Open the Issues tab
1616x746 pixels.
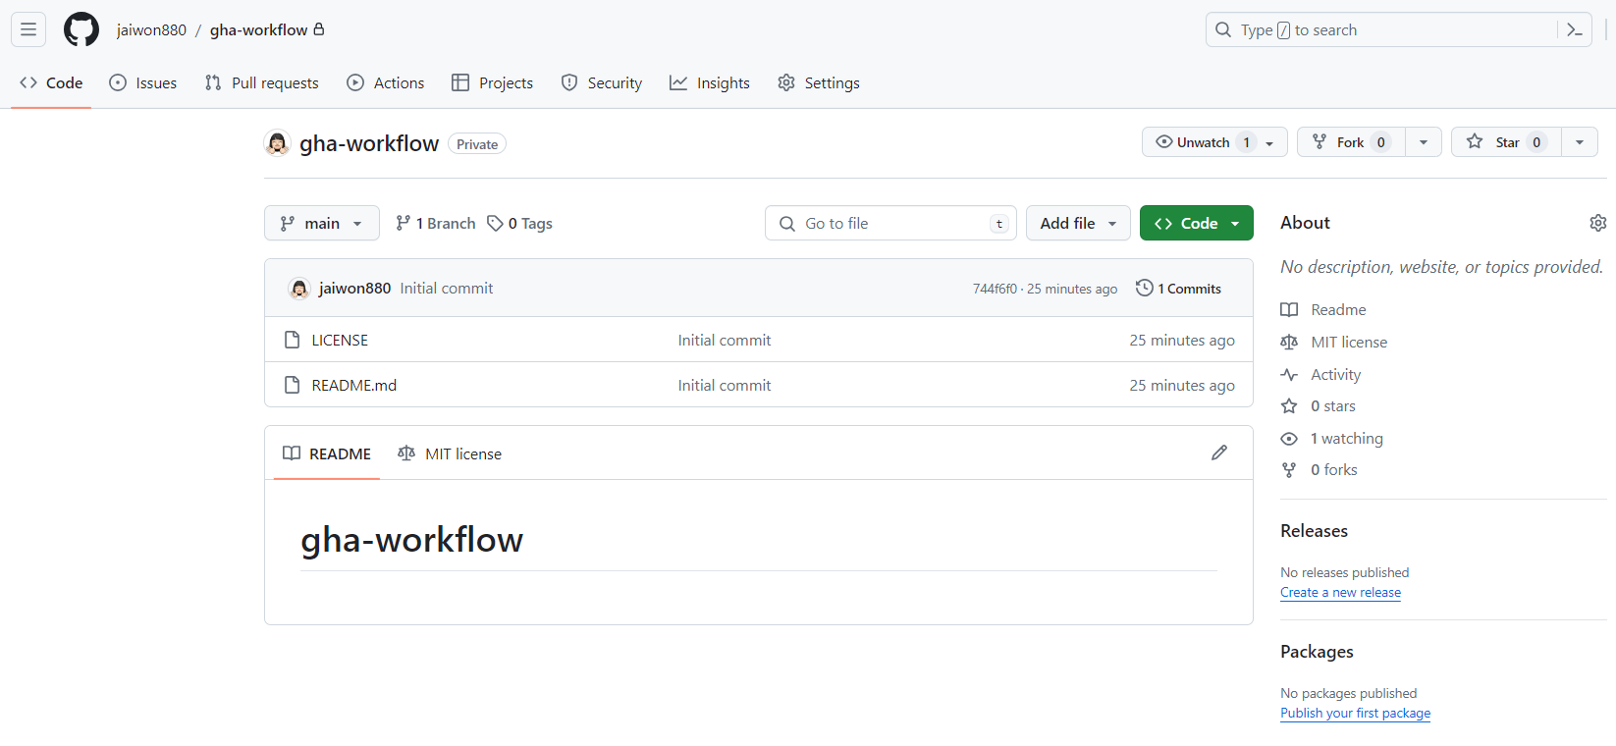pos(143,82)
